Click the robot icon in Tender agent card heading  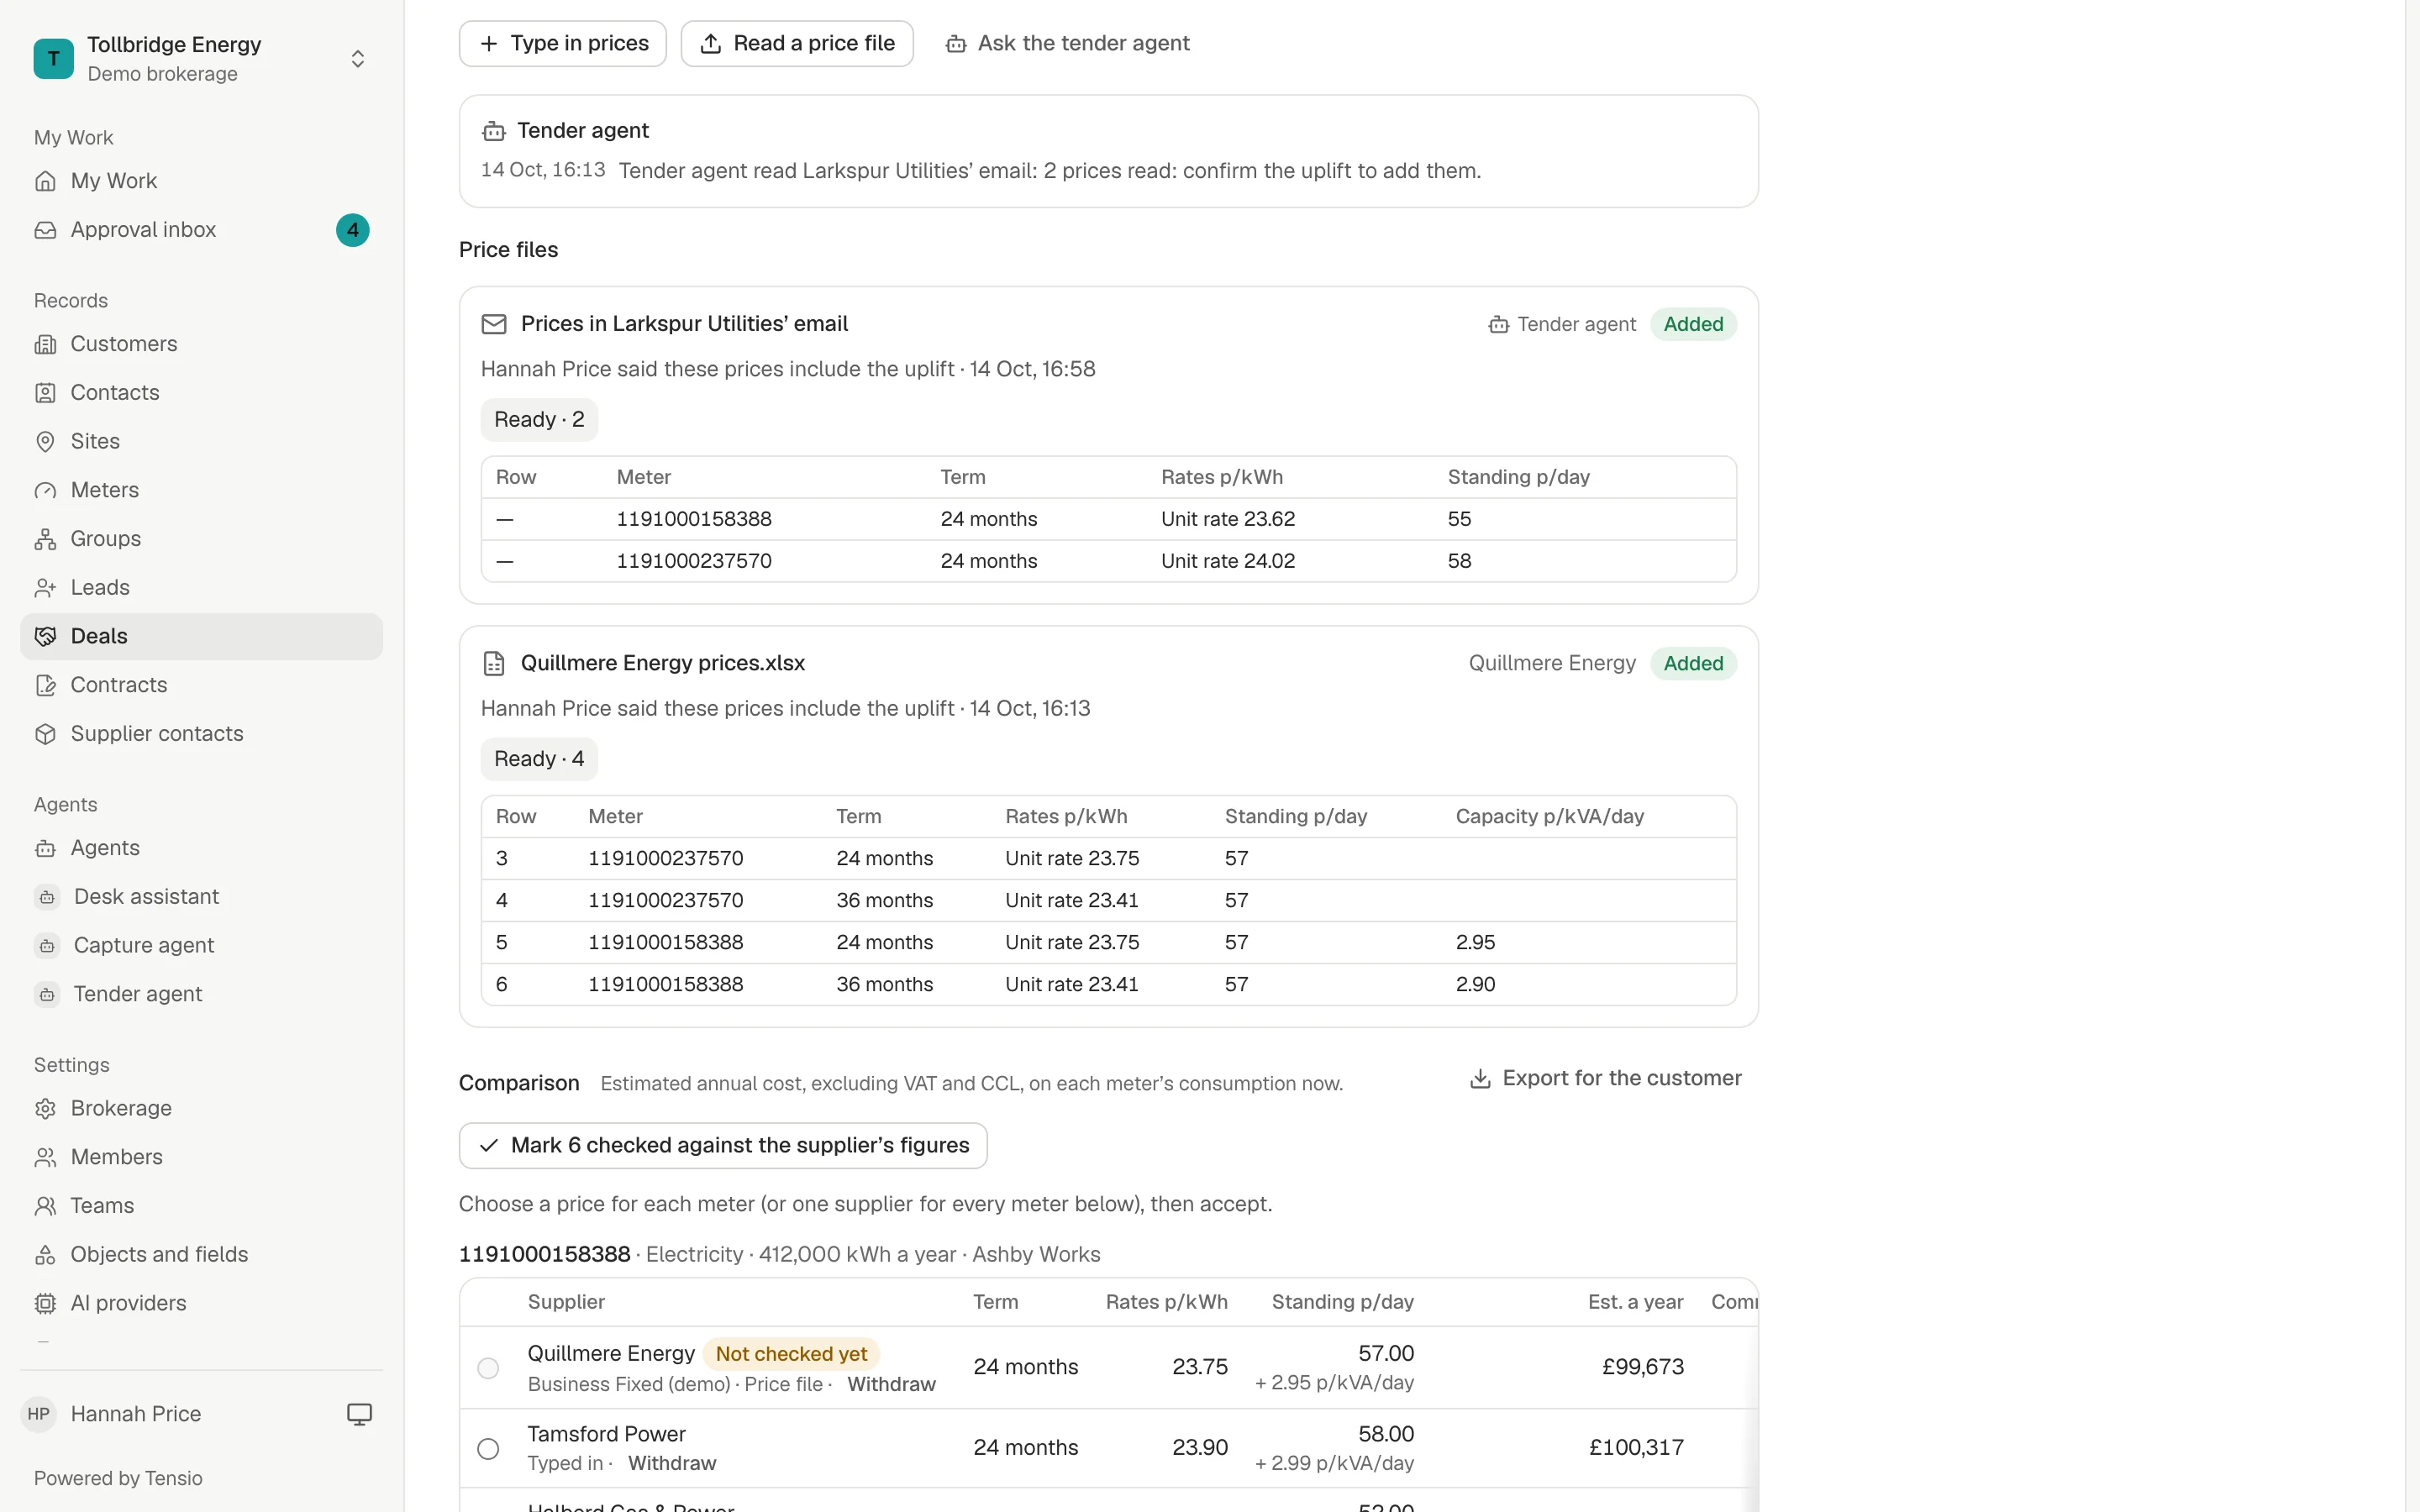pyautogui.click(x=494, y=131)
